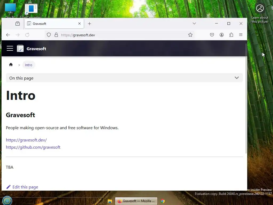Screen dimensions: 273x205
Task: Reload the current page
Action: (x=27, y=35)
